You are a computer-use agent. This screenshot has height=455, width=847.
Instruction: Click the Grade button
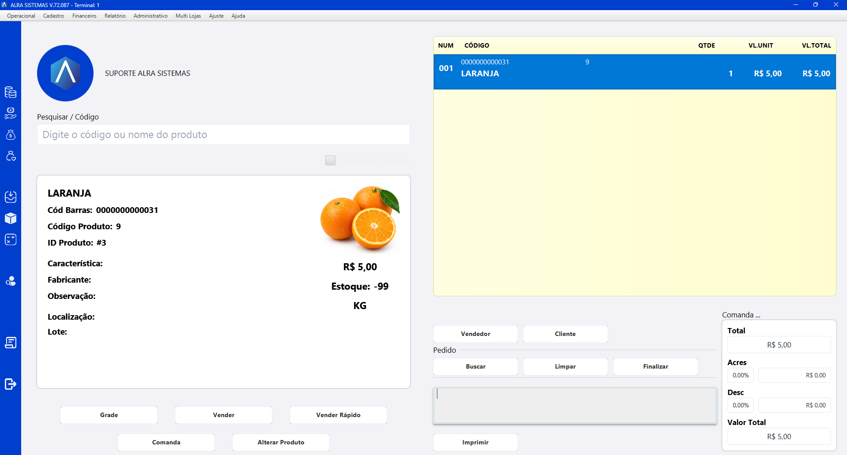(109, 415)
